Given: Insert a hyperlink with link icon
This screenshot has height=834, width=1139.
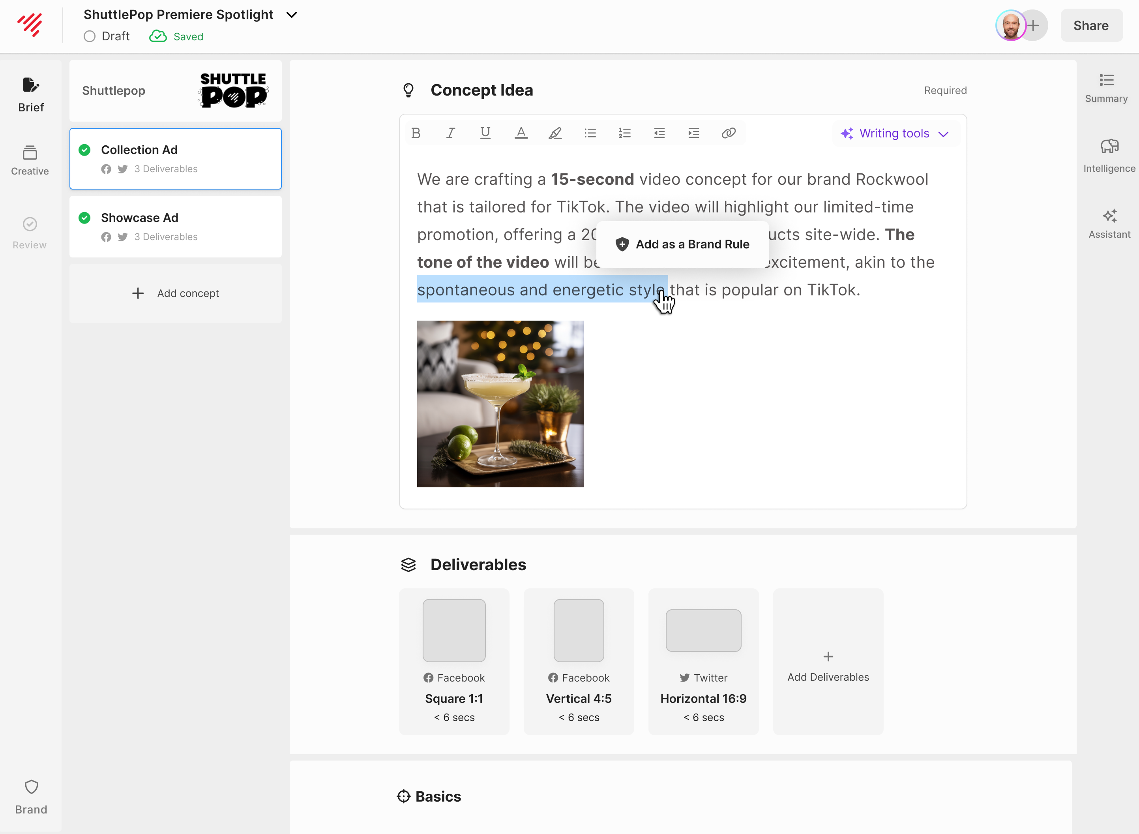Looking at the screenshot, I should coord(729,133).
